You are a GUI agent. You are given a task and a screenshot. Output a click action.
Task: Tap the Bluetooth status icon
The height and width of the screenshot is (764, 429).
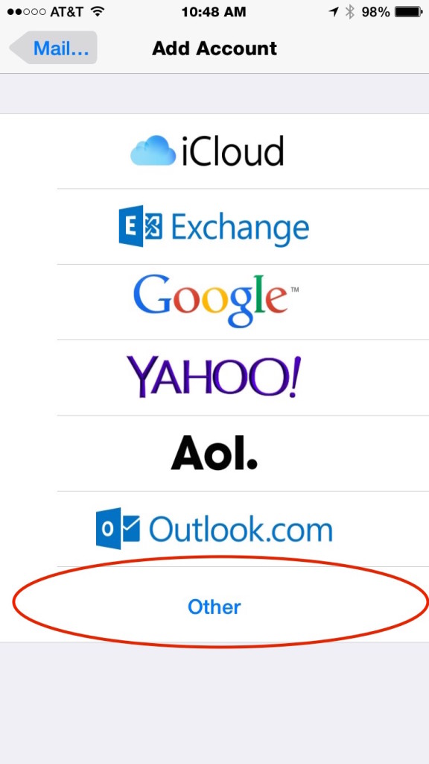click(x=350, y=12)
